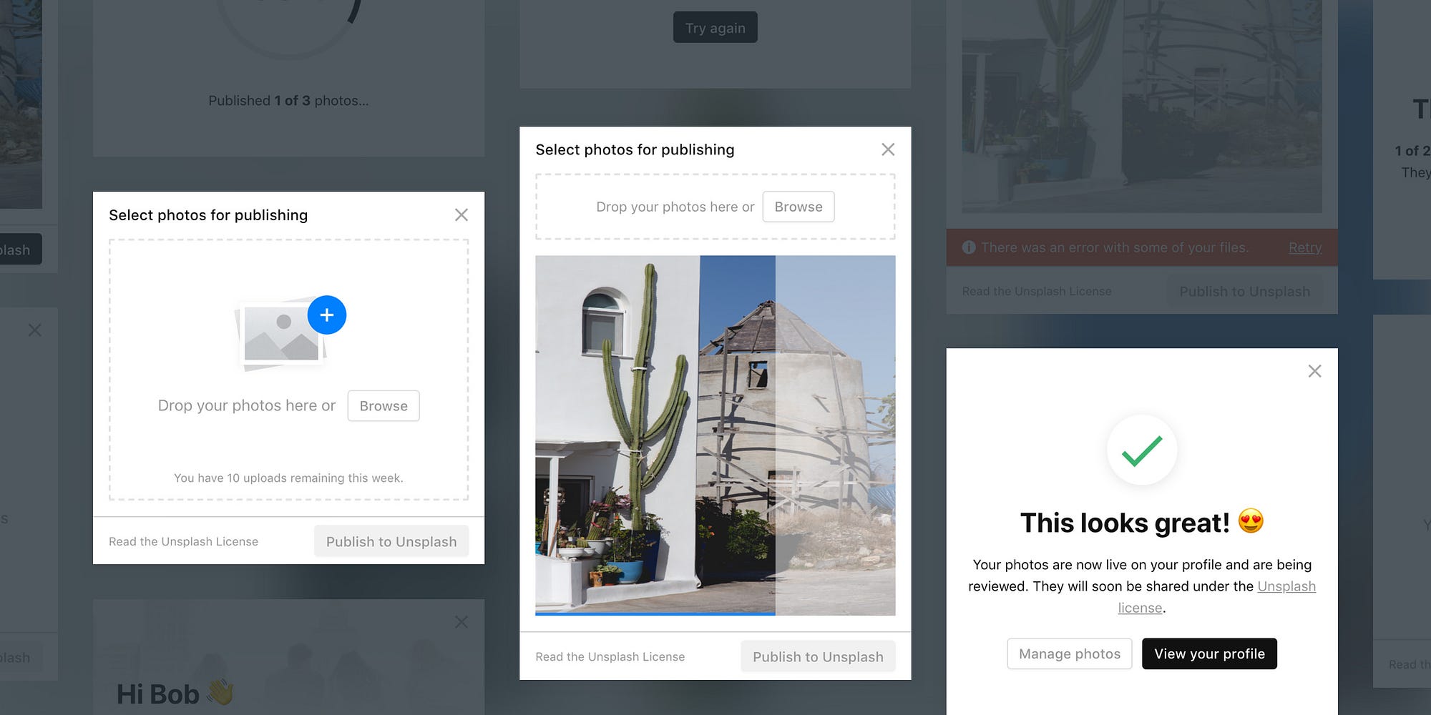
Task: Click Browse beside the cactus upload dialog
Action: (x=798, y=207)
